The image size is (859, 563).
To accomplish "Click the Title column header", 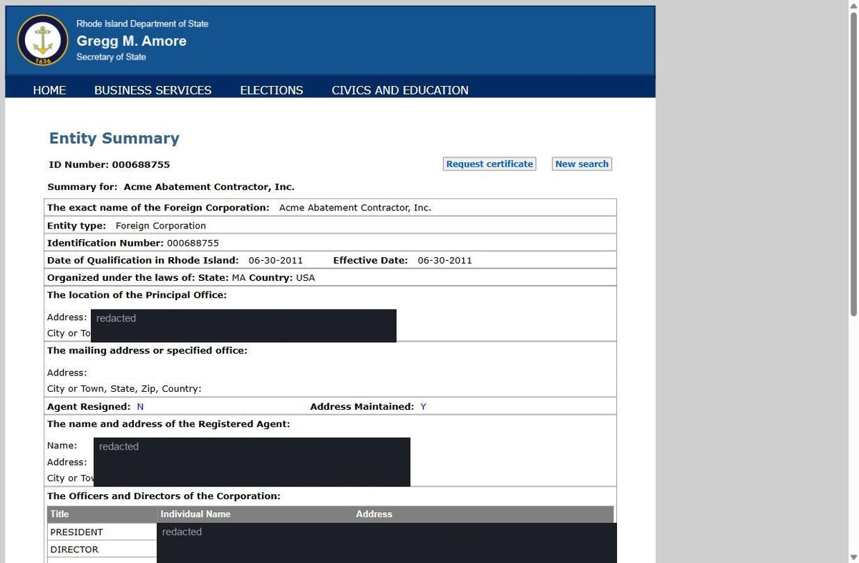I will (59, 514).
